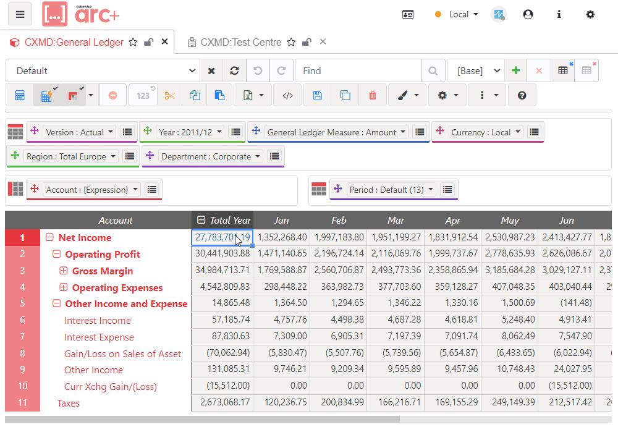Open the Default view selector dropdown

click(102, 70)
